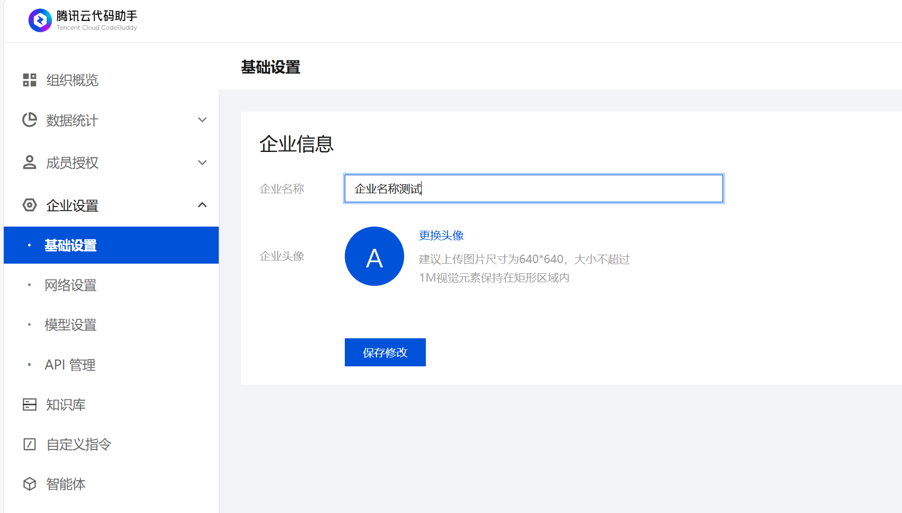Click the 数据统计 pie chart icon
902x513 pixels.
[30, 120]
